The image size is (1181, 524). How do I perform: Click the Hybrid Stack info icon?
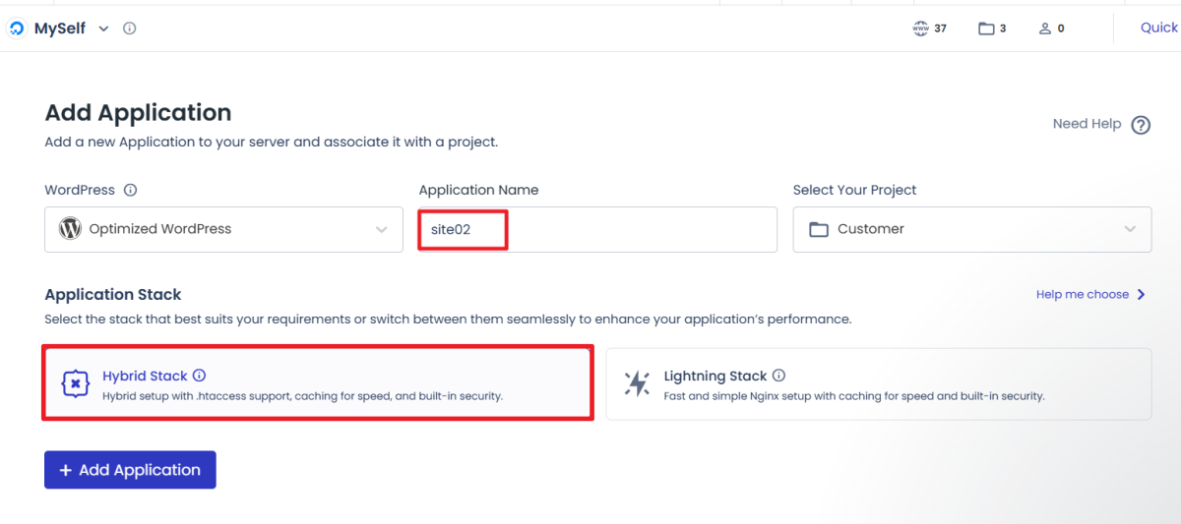click(x=200, y=376)
